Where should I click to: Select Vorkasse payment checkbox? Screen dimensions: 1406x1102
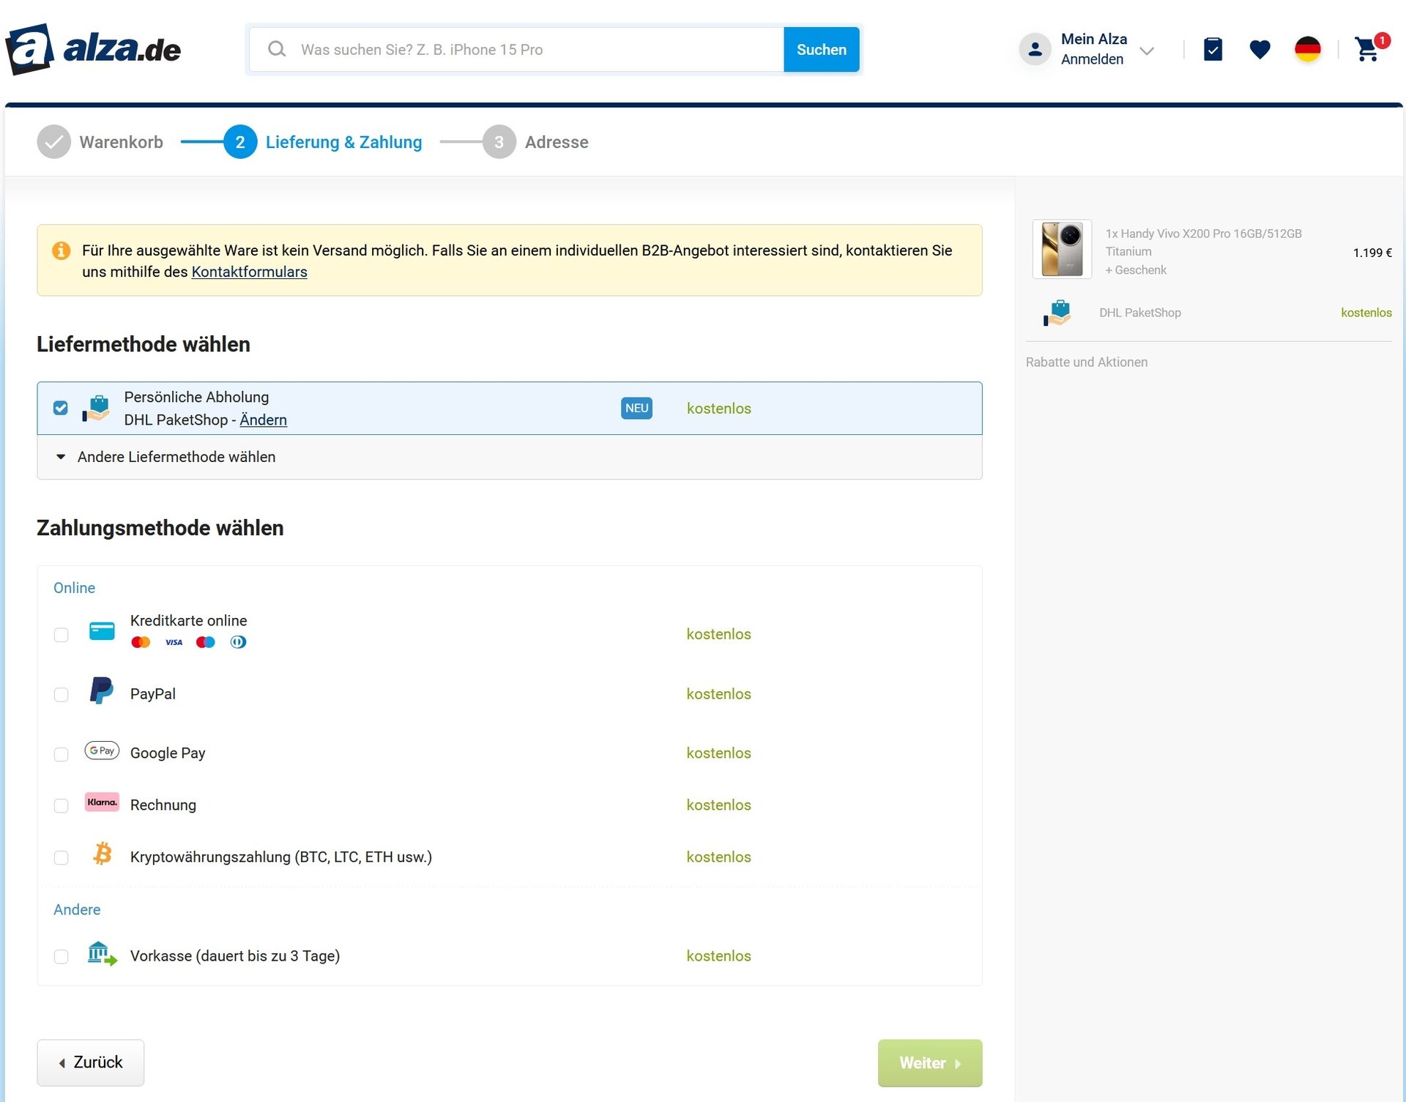[62, 956]
